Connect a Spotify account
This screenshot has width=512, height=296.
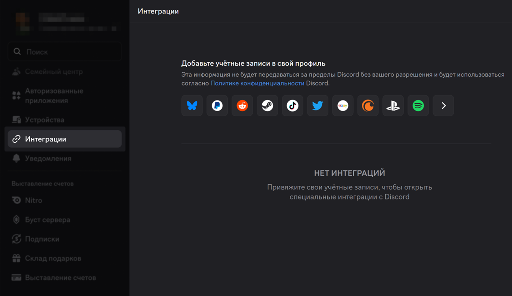coord(418,106)
